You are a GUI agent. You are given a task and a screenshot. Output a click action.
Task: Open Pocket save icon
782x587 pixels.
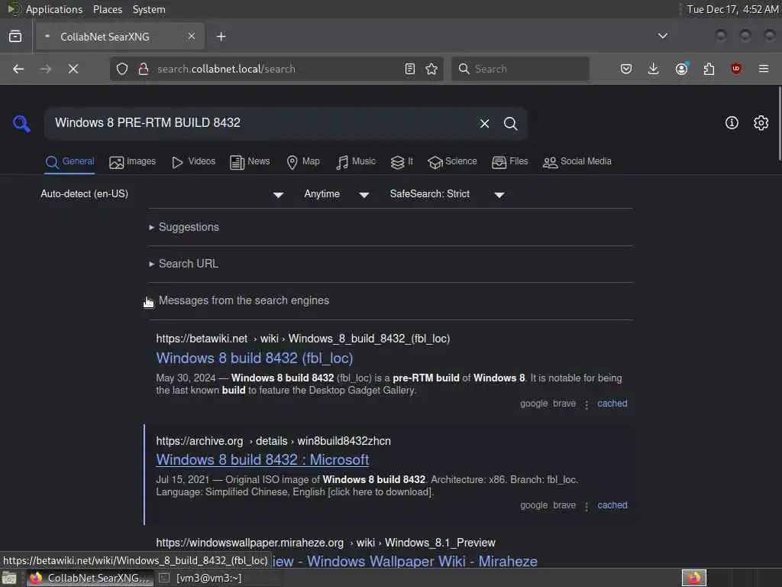pos(626,69)
